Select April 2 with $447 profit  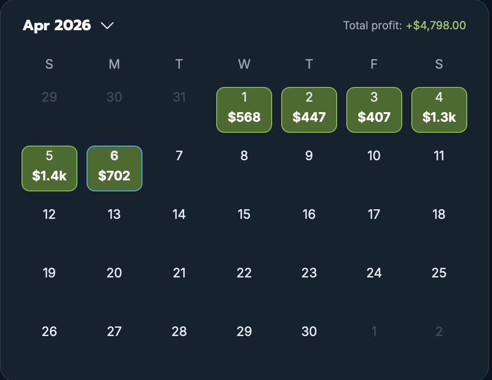tap(309, 110)
